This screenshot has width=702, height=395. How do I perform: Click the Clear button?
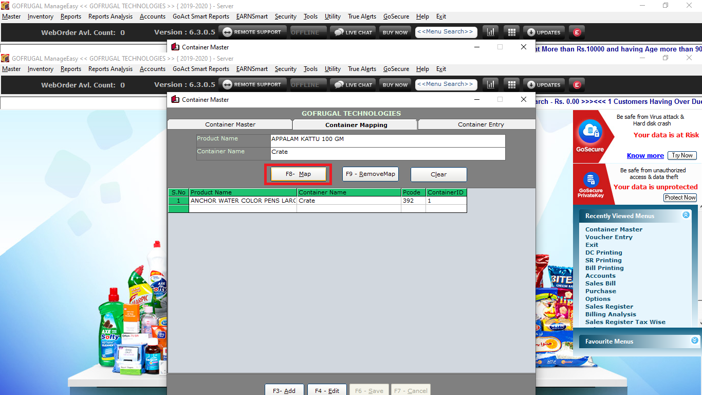tap(439, 174)
